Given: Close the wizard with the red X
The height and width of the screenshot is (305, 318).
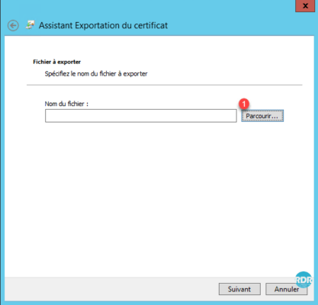Looking at the screenshot, I should click(305, 6).
